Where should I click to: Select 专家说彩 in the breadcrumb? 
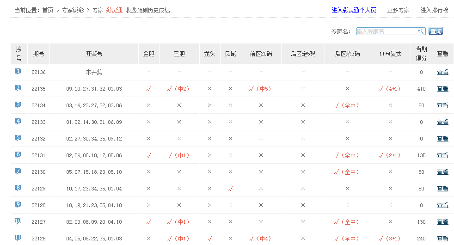tap(73, 10)
